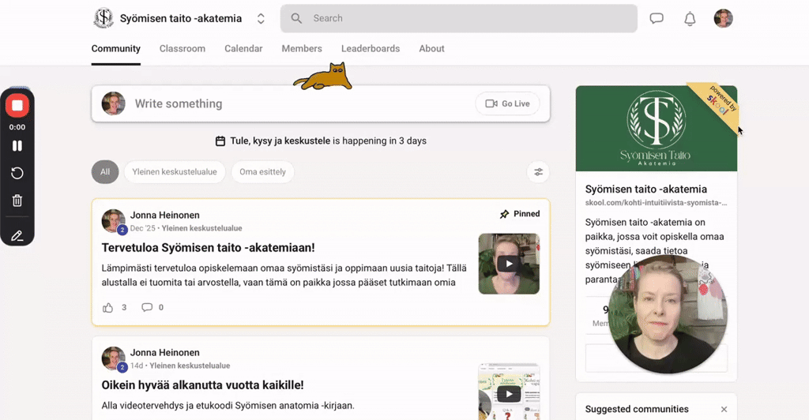809x420 pixels.
Task: Open the About tab
Action: (x=431, y=48)
